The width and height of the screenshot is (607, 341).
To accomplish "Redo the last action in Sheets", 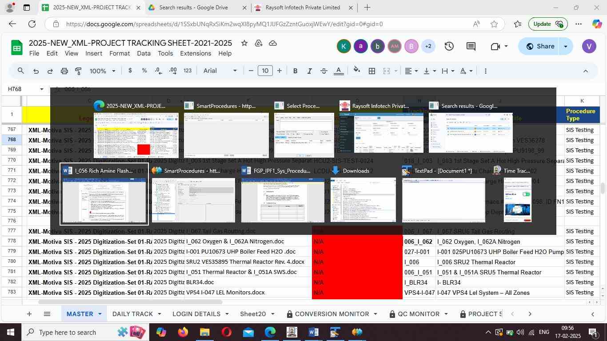I will 50,71.
